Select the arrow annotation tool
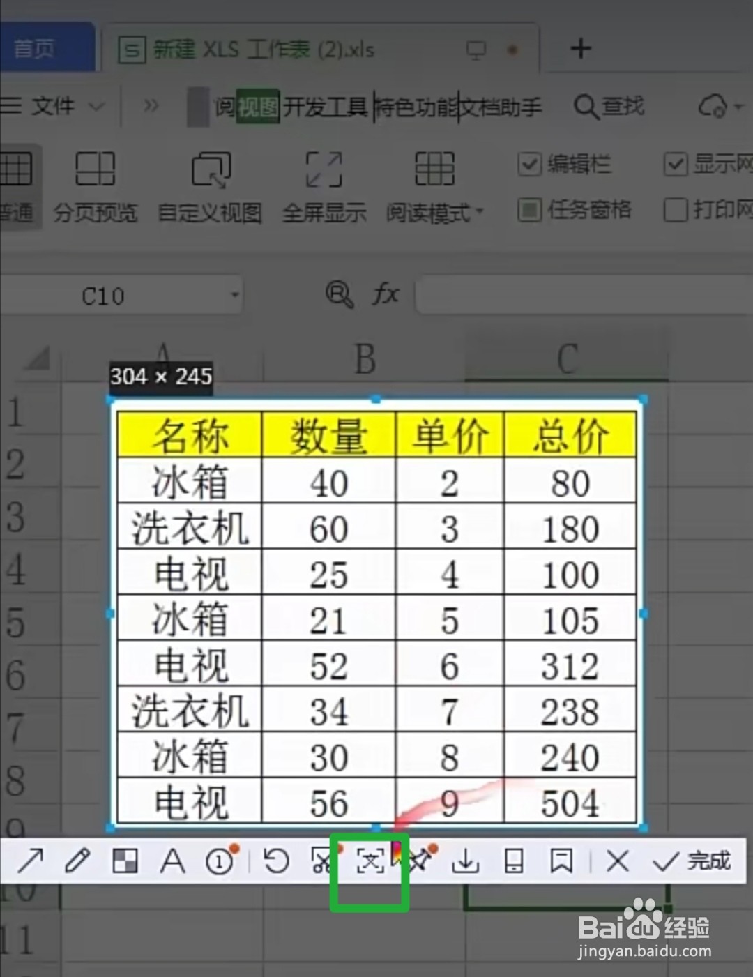The image size is (753, 977). 29,861
